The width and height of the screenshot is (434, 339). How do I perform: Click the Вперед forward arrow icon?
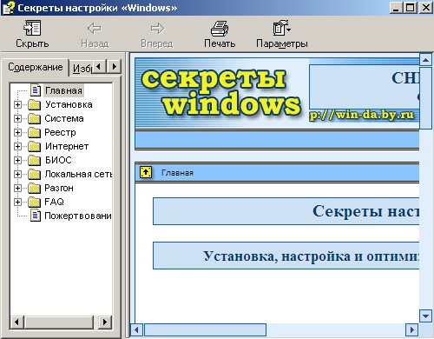[x=157, y=29]
